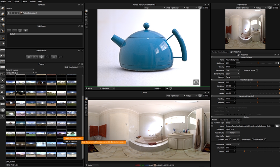Toggle the small checkbox left of Content Type
Image resolution: width=280 pixels, height=167 pixels.
(x=212, y=123)
